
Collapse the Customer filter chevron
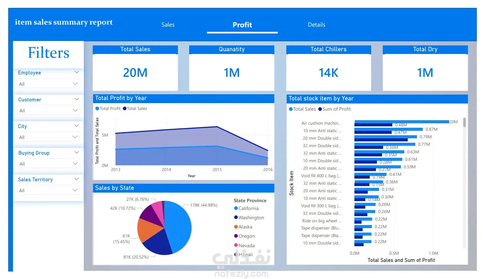77,99
